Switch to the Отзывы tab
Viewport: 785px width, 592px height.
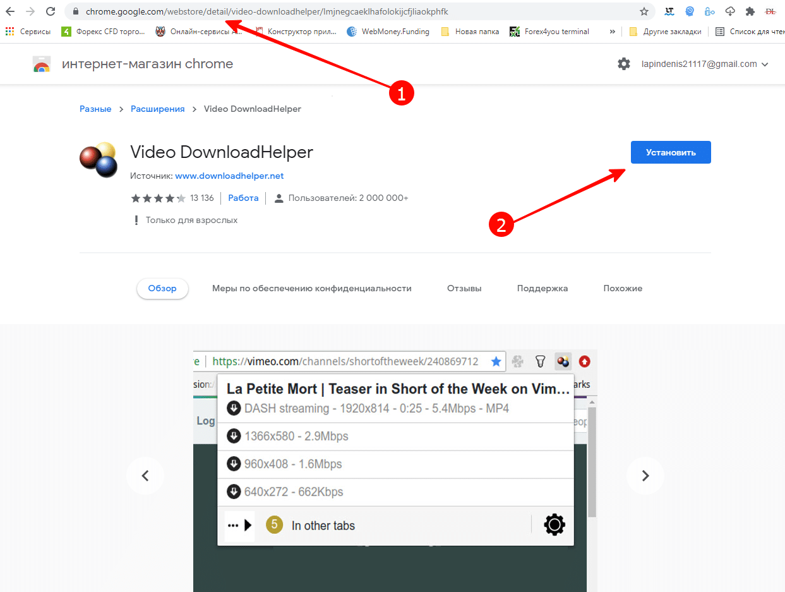pyautogui.click(x=464, y=289)
